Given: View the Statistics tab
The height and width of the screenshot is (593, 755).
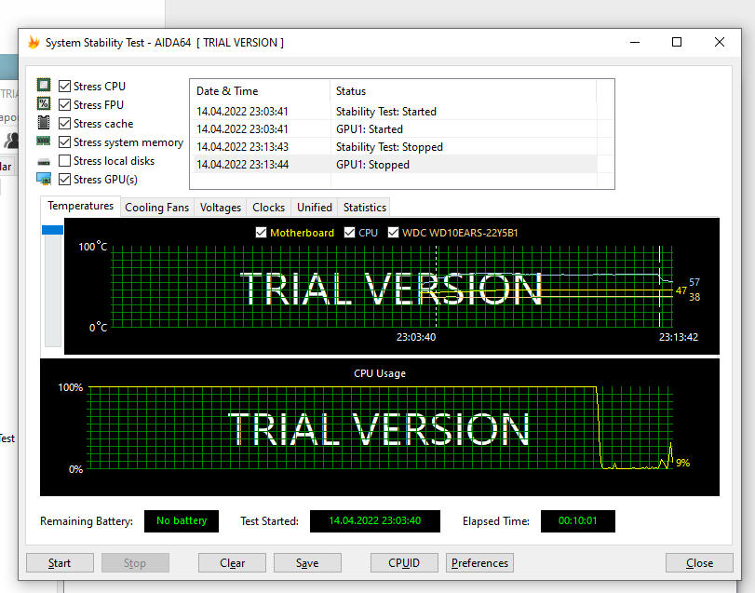Looking at the screenshot, I should tap(365, 208).
